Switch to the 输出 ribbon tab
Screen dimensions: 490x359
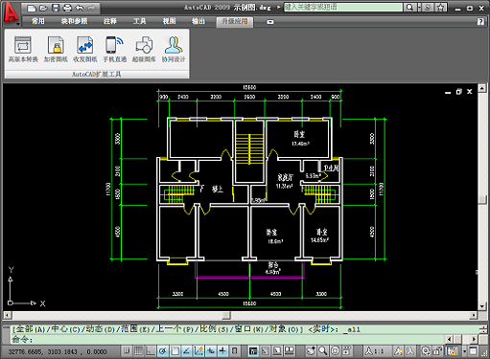pos(198,21)
